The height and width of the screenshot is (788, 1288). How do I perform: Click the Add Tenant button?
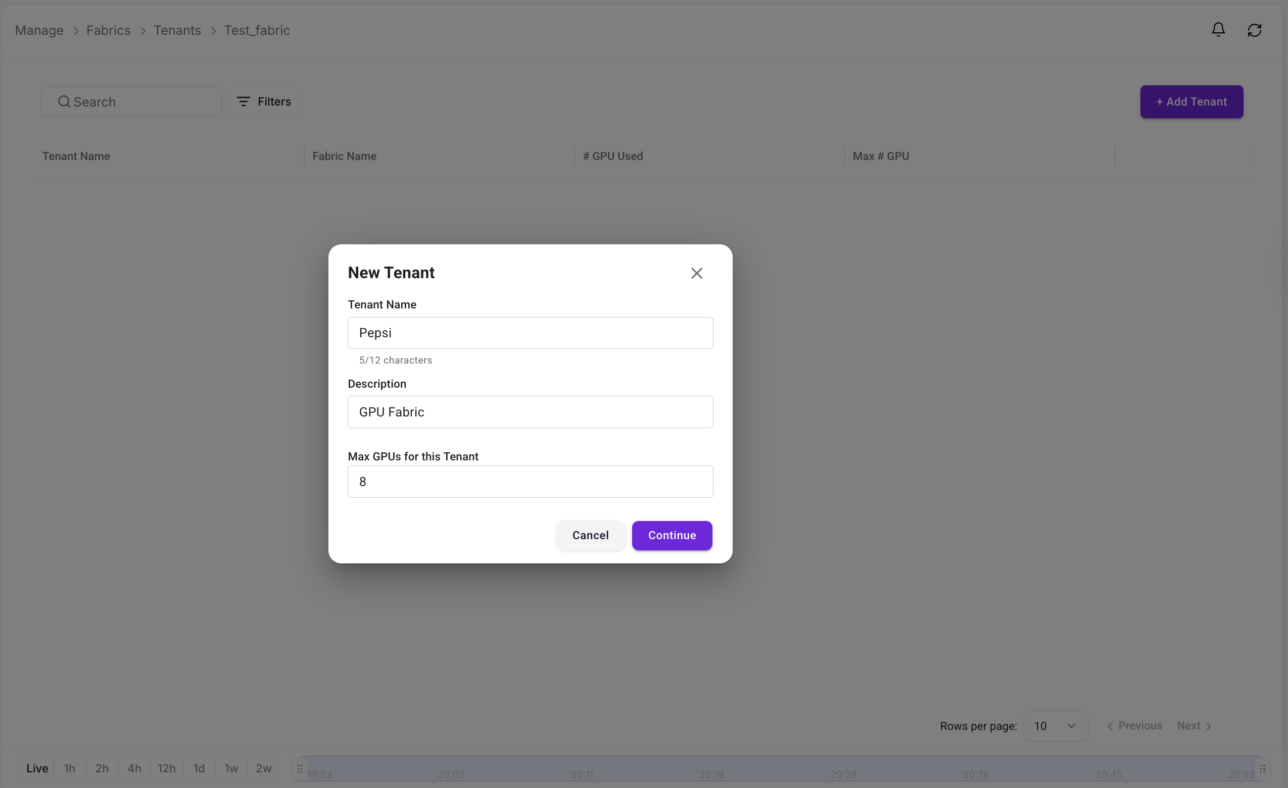coord(1191,101)
